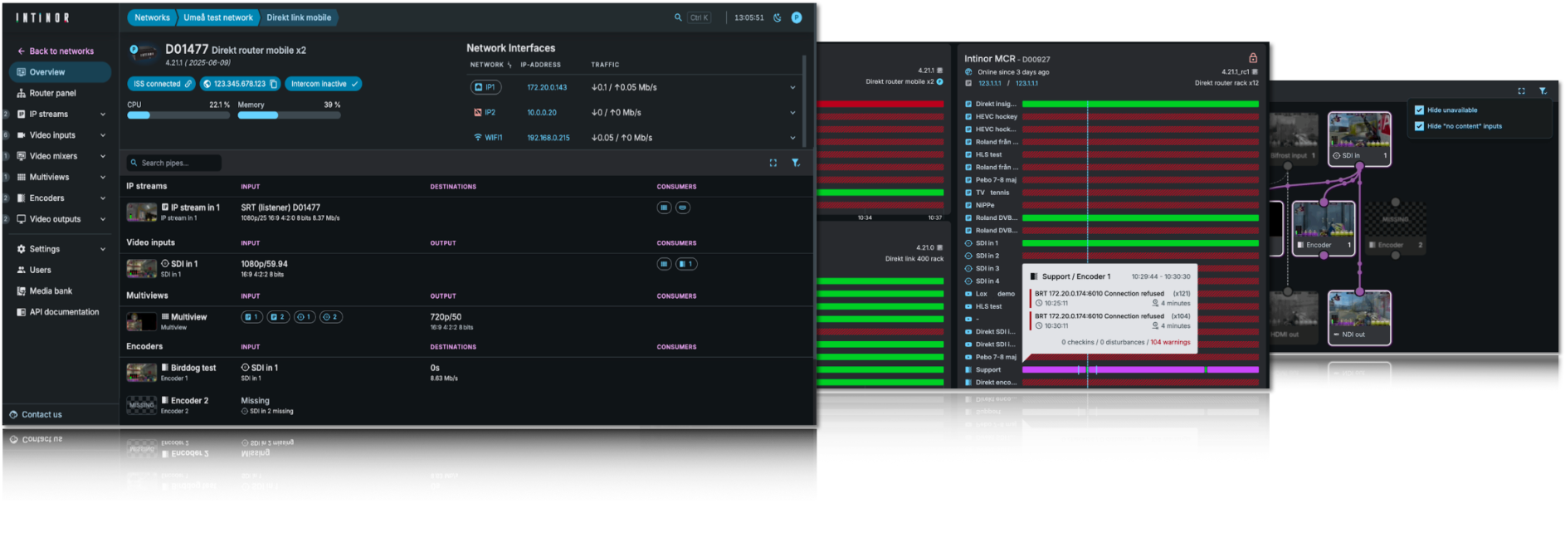The width and height of the screenshot is (1565, 552).
Task: Open Media bank in sidebar
Action: coord(51,291)
